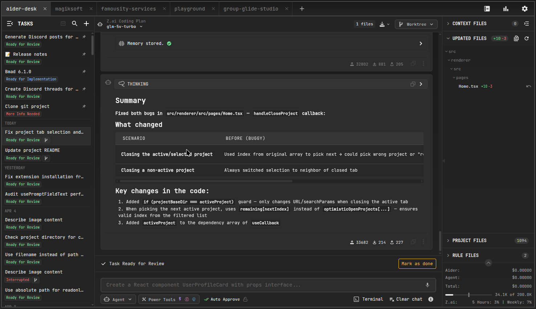Collapse the Tasks sidebar with its header icon

coord(10,24)
